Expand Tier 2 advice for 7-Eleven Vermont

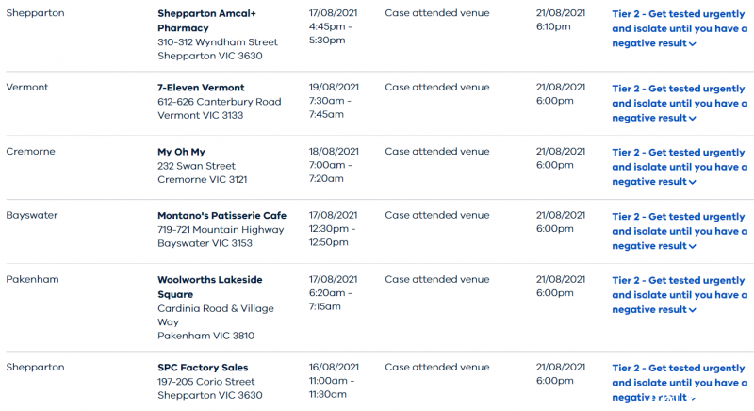coord(679,103)
